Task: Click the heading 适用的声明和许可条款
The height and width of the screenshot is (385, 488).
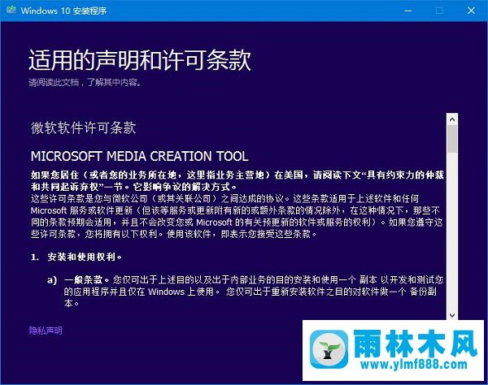Action: [140, 60]
